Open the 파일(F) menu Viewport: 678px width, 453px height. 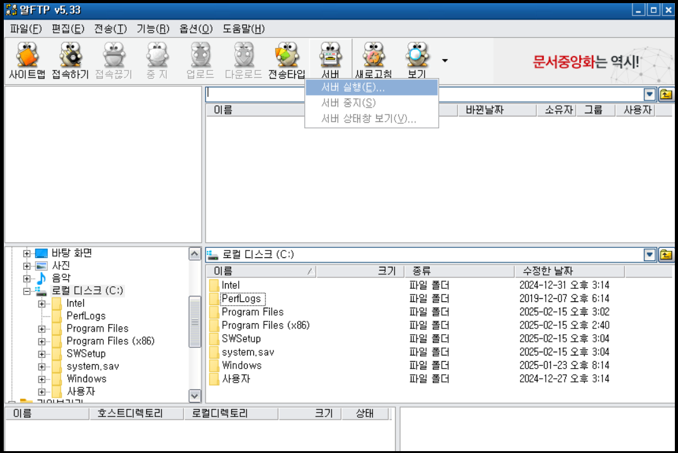click(x=26, y=29)
